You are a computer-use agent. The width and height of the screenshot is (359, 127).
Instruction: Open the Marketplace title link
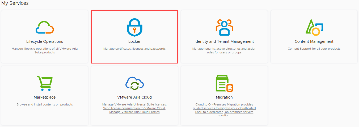click(x=45, y=98)
